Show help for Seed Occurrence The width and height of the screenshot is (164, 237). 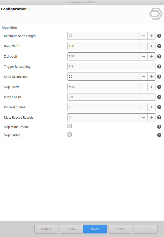point(159,77)
